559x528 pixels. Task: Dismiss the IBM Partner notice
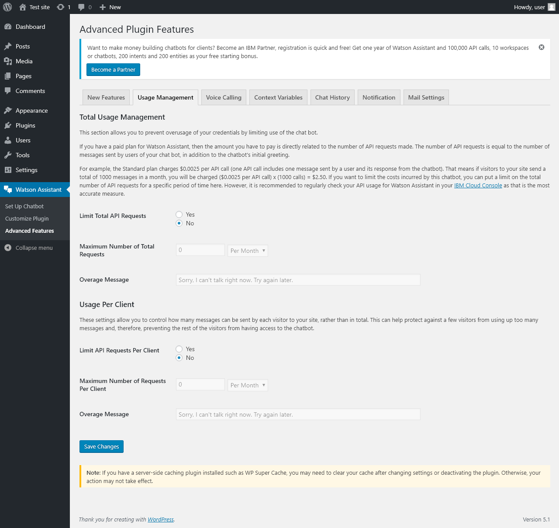pyautogui.click(x=542, y=47)
